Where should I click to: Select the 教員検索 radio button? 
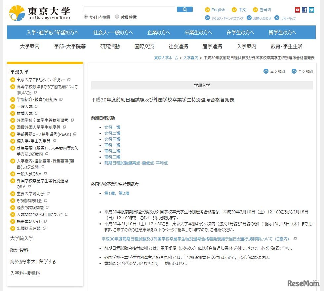point(117,16)
